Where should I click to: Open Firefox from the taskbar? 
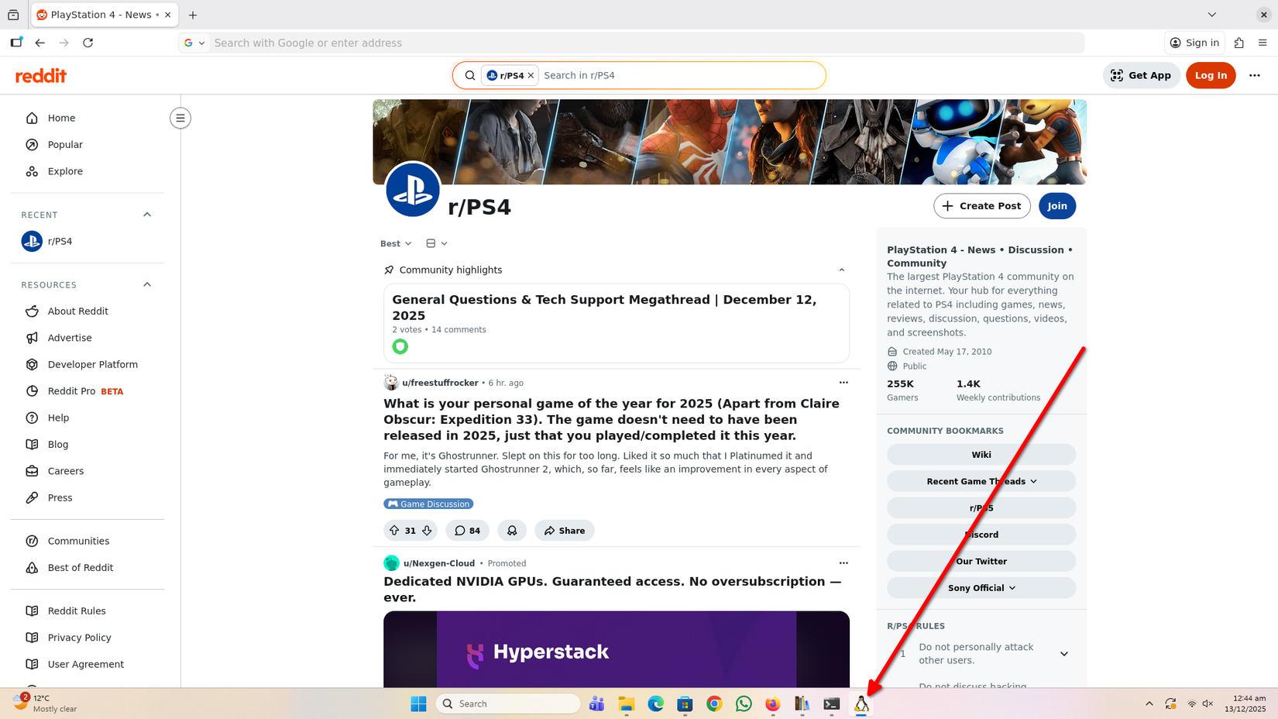point(772,704)
